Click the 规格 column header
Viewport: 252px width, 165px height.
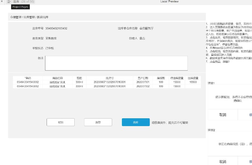point(79,78)
